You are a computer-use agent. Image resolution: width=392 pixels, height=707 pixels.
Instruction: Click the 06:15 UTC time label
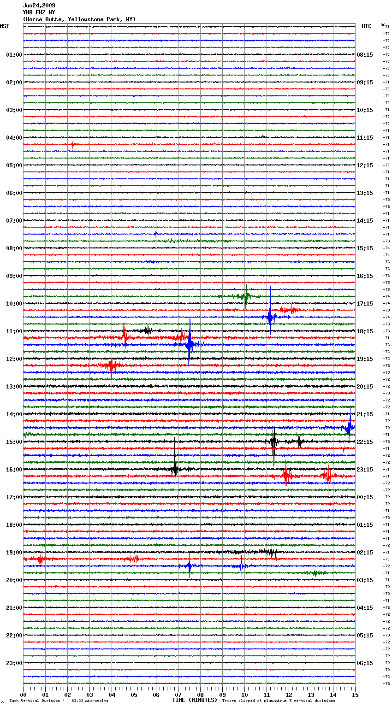pos(365,663)
